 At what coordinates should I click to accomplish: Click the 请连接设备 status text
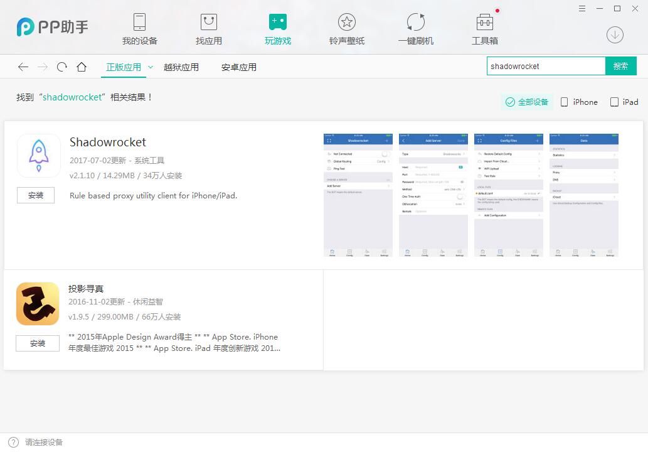click(44, 442)
